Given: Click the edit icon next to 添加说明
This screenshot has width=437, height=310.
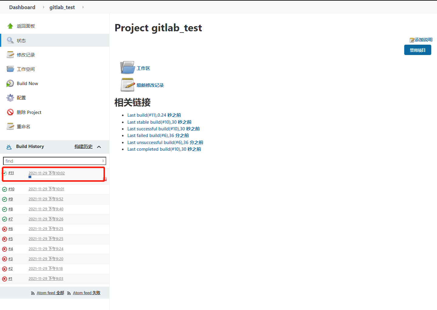Looking at the screenshot, I should pyautogui.click(x=412, y=40).
